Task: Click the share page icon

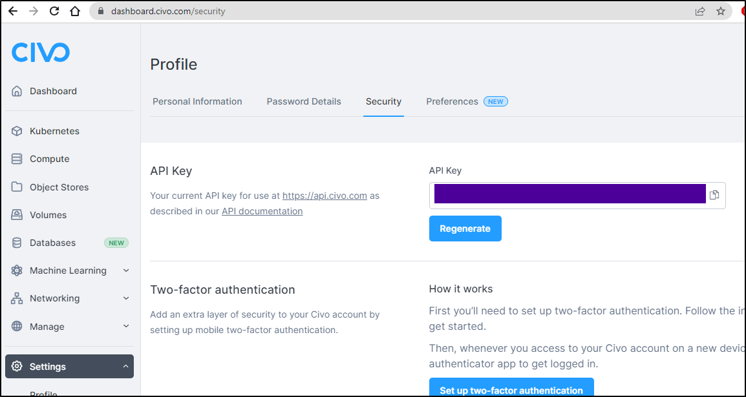Action: [700, 12]
